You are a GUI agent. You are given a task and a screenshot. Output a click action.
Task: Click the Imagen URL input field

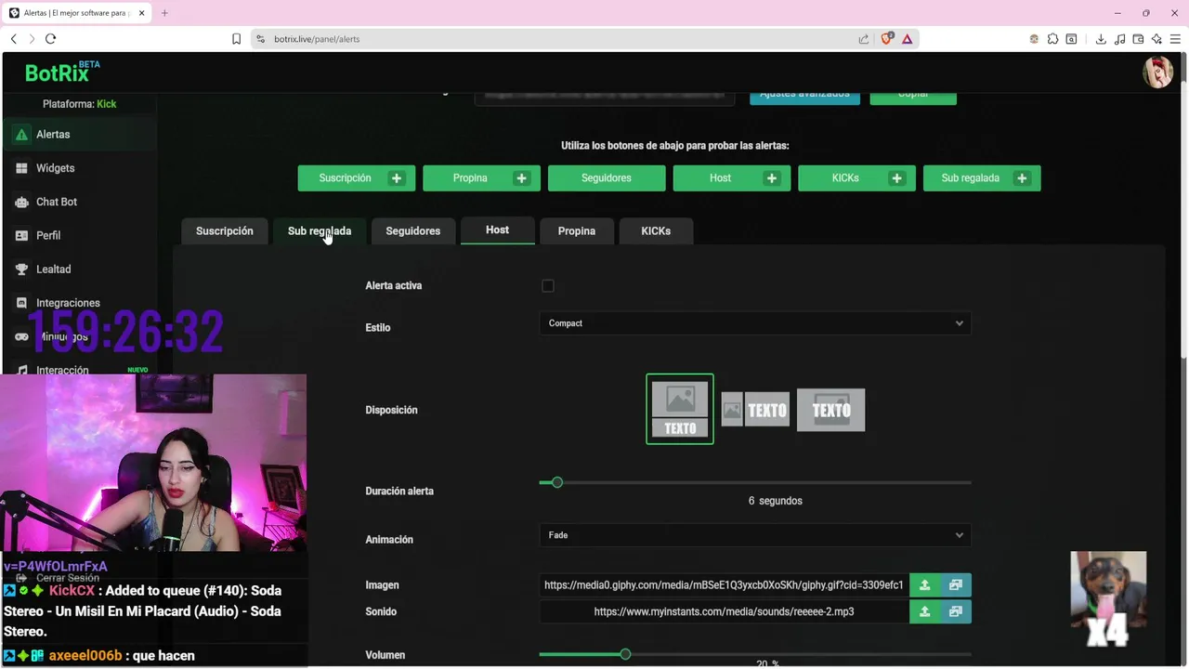[x=724, y=585]
